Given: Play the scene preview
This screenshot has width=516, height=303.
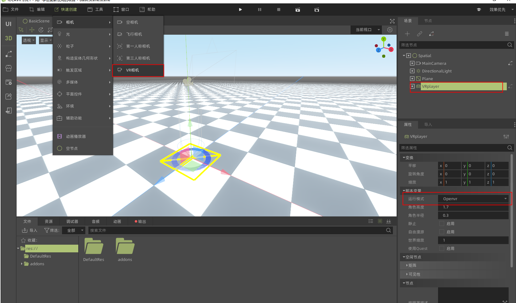Looking at the screenshot, I should (240, 10).
